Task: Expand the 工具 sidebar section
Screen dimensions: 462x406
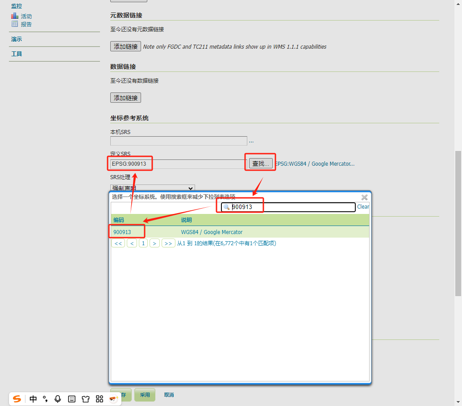Action: [x=17, y=54]
